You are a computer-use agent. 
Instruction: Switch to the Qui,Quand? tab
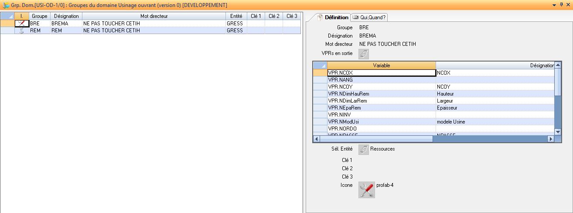click(369, 17)
